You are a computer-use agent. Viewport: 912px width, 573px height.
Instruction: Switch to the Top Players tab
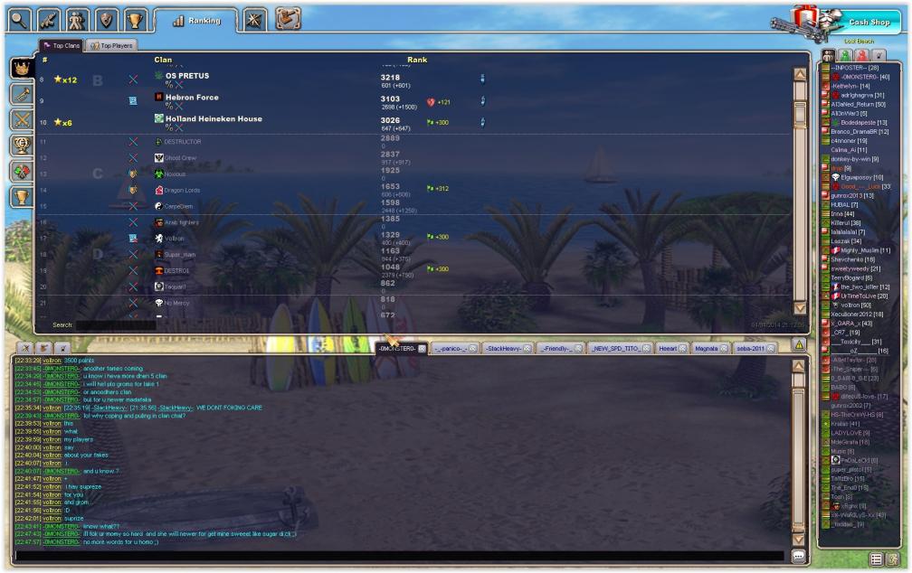tap(112, 44)
